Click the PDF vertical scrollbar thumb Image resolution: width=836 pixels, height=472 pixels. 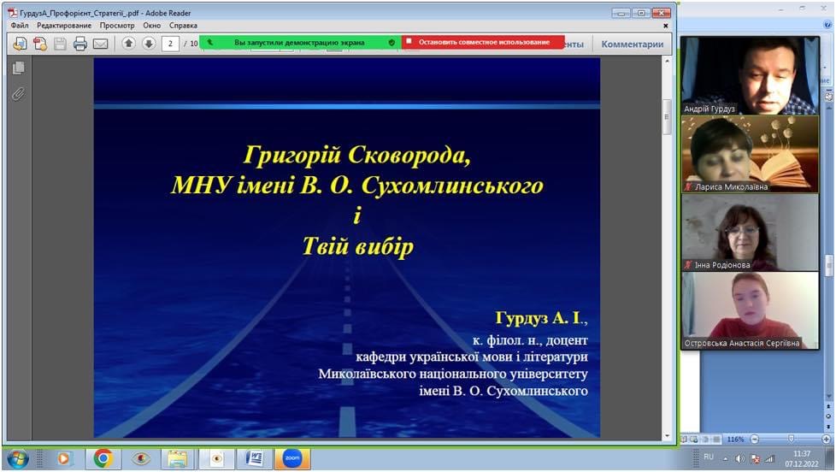(667, 116)
